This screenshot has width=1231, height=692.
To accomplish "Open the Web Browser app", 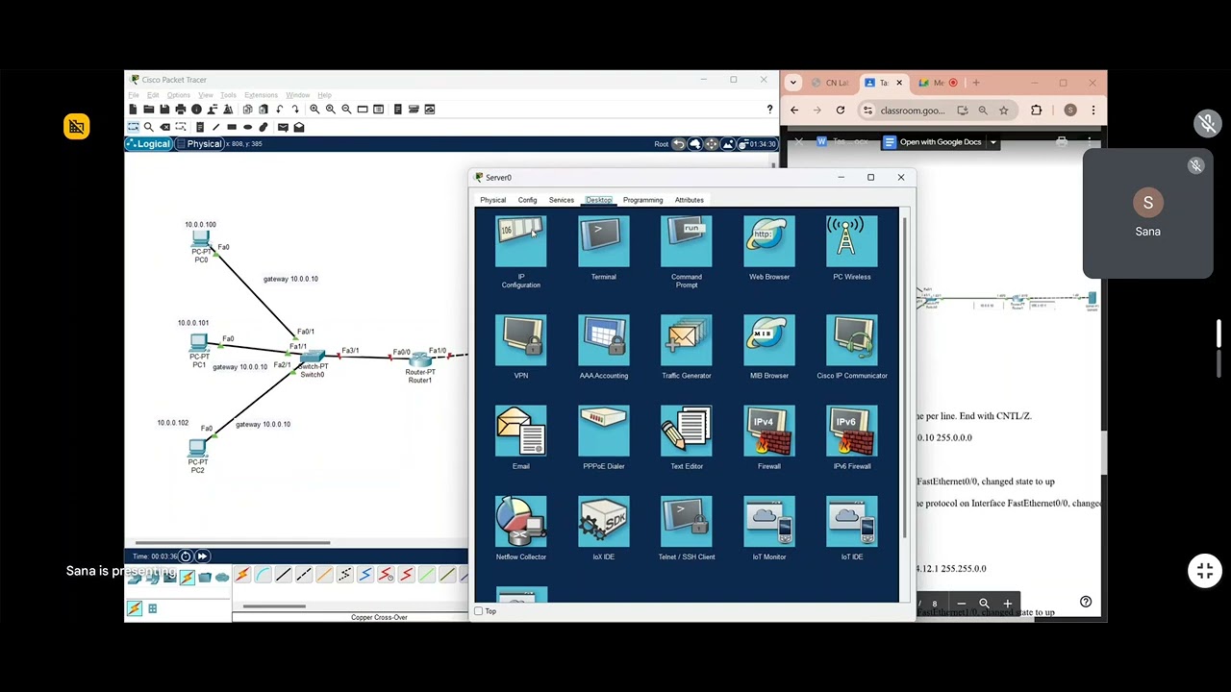I will 768,242.
